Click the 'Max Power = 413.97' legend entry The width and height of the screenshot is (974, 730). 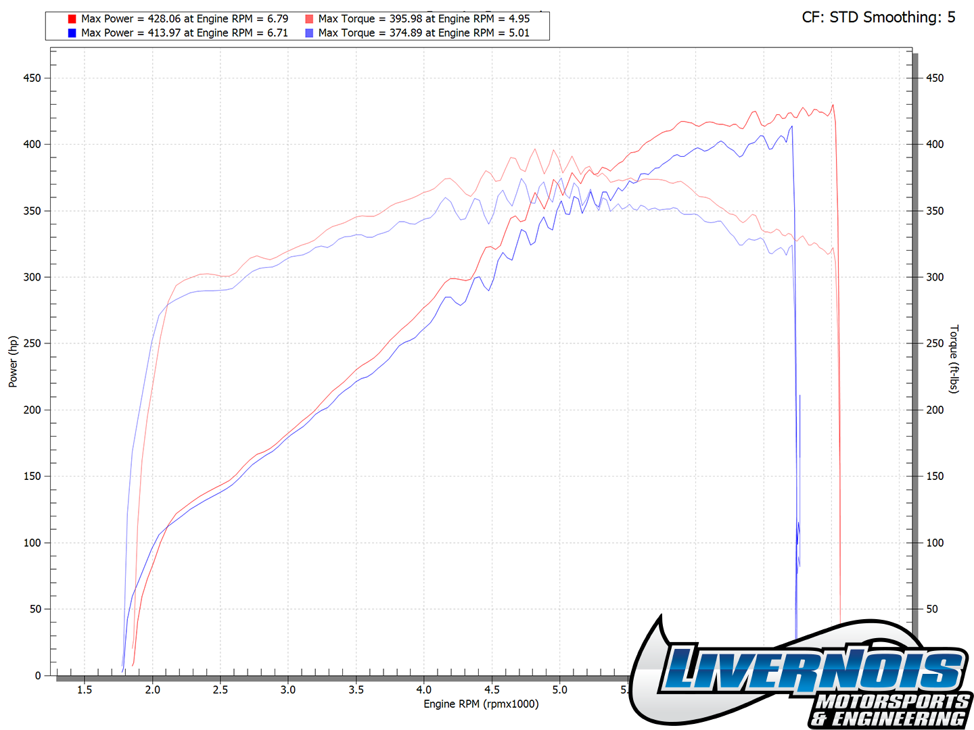[x=185, y=32]
